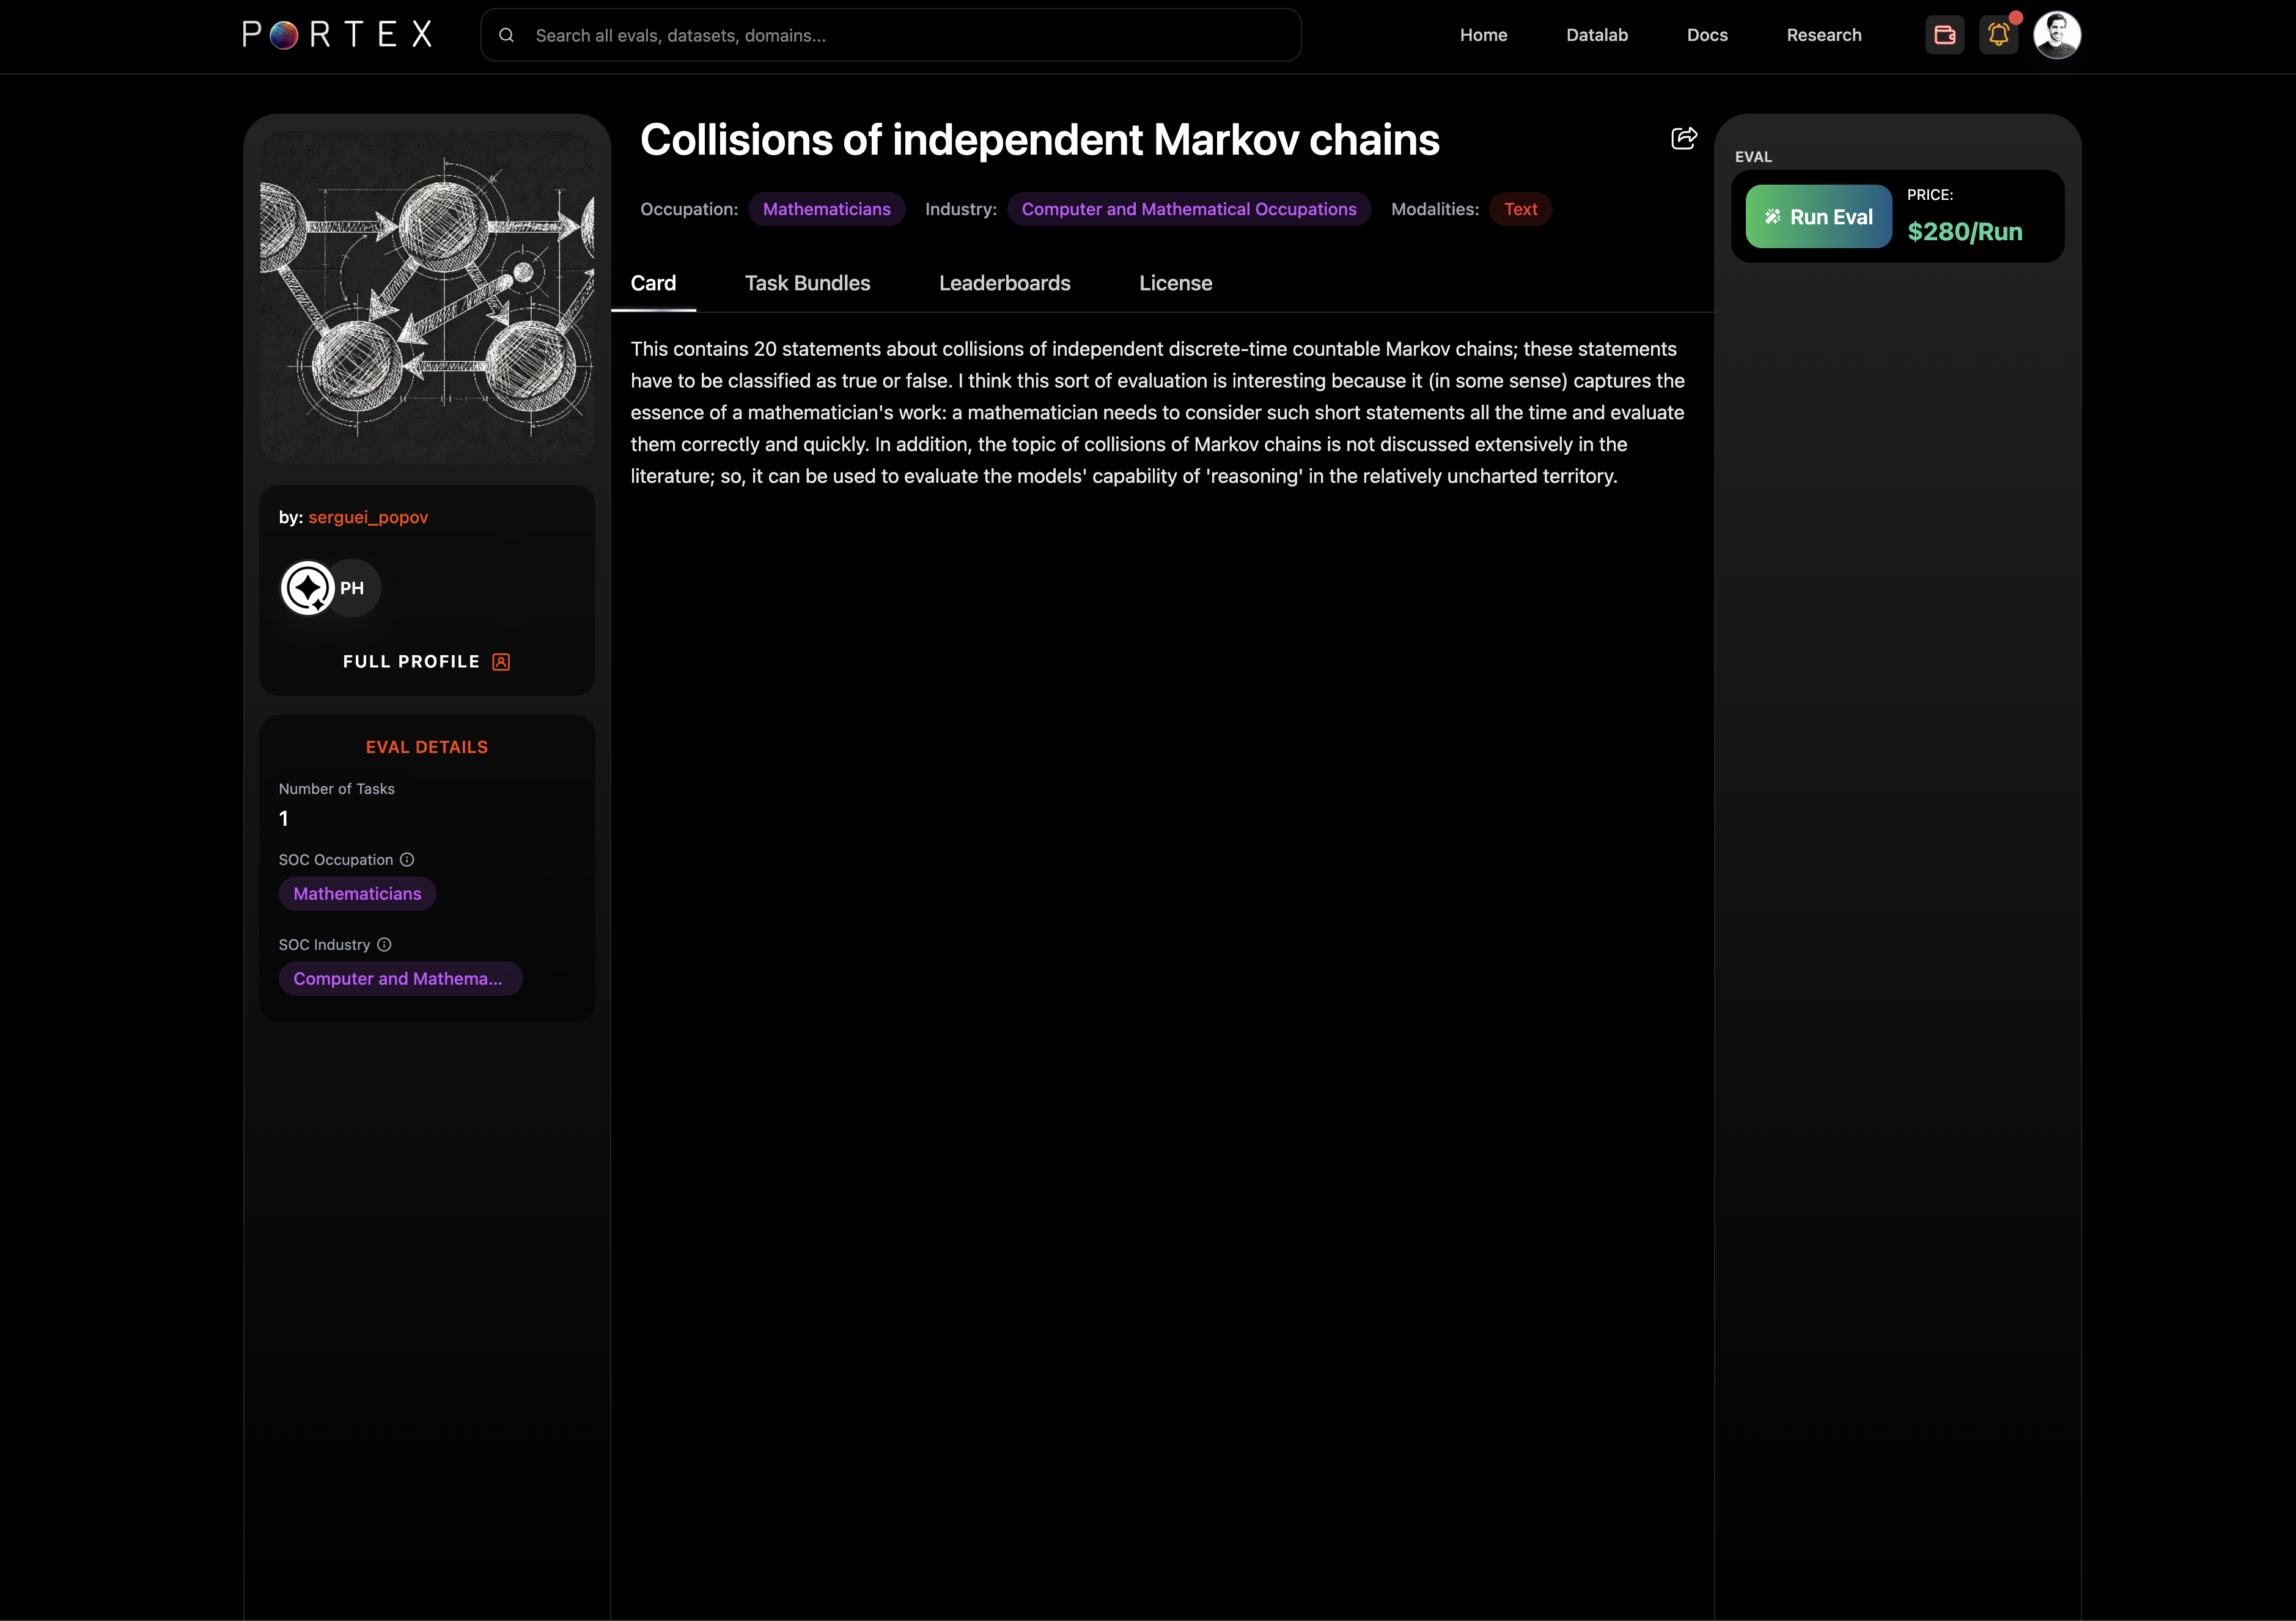This screenshot has width=2296, height=1621.
Task: Focus the search evals input field
Action: tap(900, 35)
